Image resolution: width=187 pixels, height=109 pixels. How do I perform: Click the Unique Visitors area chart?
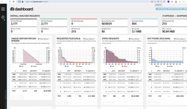pos(31,56)
